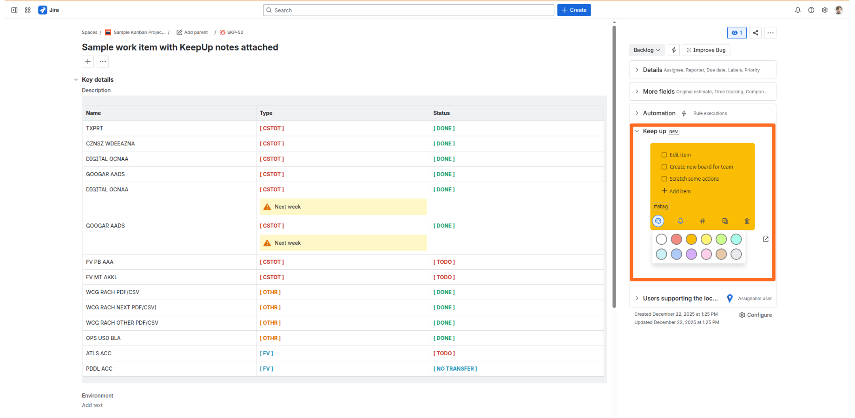Click the Create button
855x418 pixels.
(574, 10)
